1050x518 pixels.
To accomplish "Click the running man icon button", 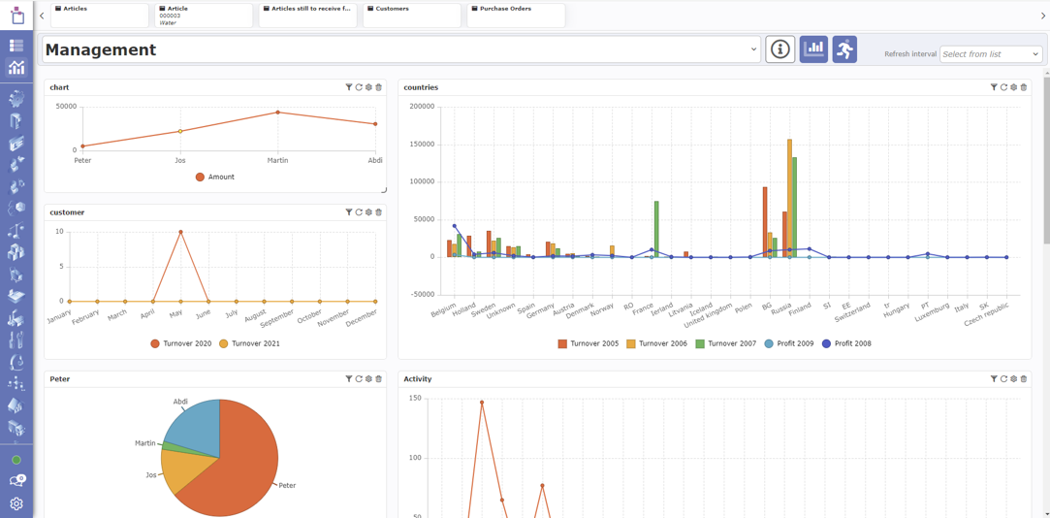I will point(844,49).
